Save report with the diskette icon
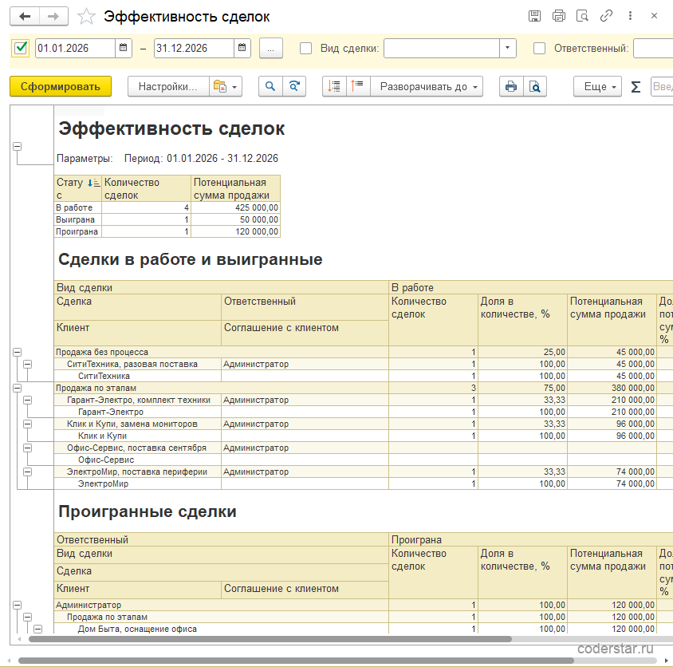 (534, 16)
